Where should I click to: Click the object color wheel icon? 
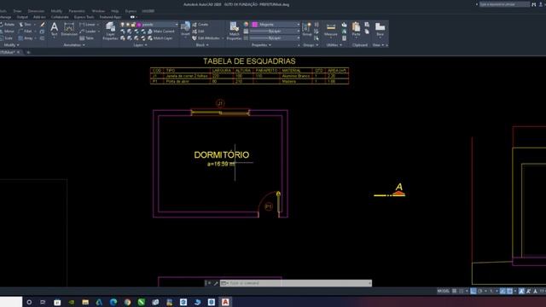pyautogui.click(x=247, y=25)
